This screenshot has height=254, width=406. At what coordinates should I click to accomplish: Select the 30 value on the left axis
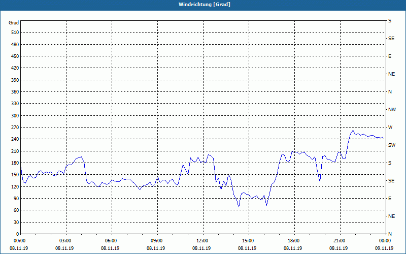16,223
